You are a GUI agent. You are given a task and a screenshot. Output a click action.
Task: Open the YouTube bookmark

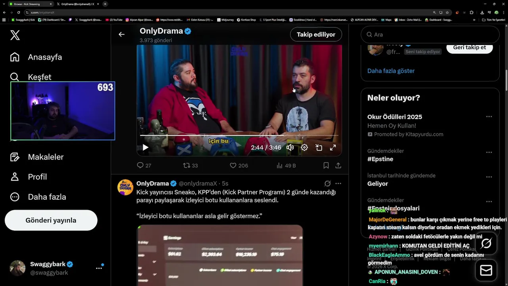pyautogui.click(x=114, y=19)
